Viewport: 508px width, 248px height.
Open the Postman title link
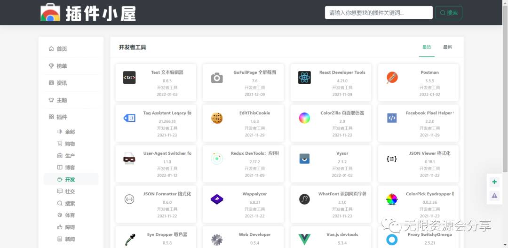click(429, 72)
